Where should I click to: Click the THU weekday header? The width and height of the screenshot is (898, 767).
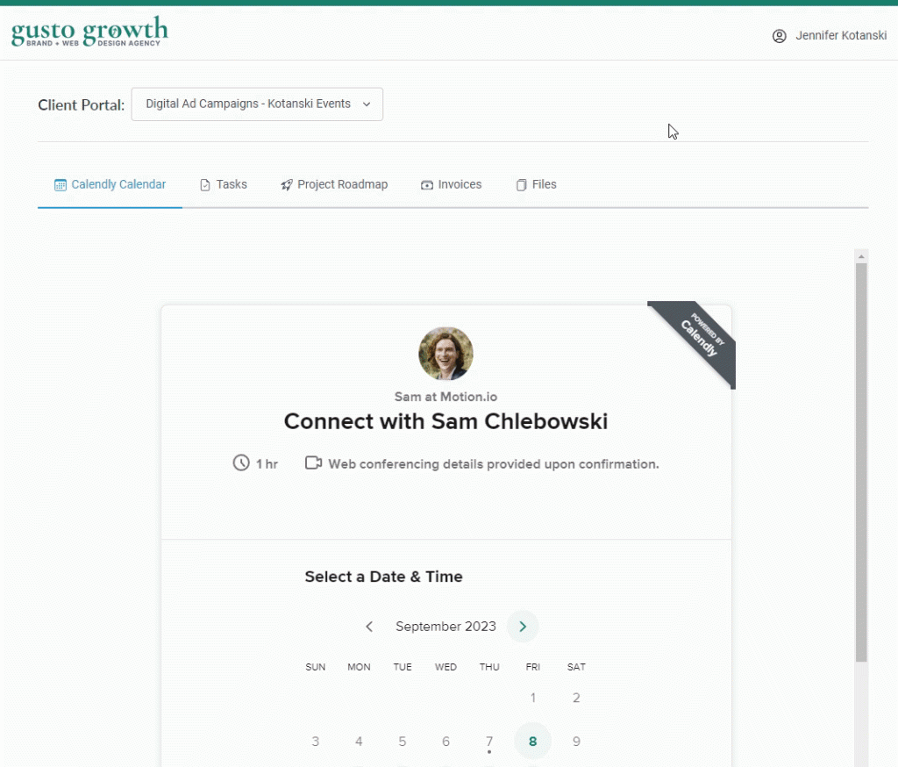489,667
